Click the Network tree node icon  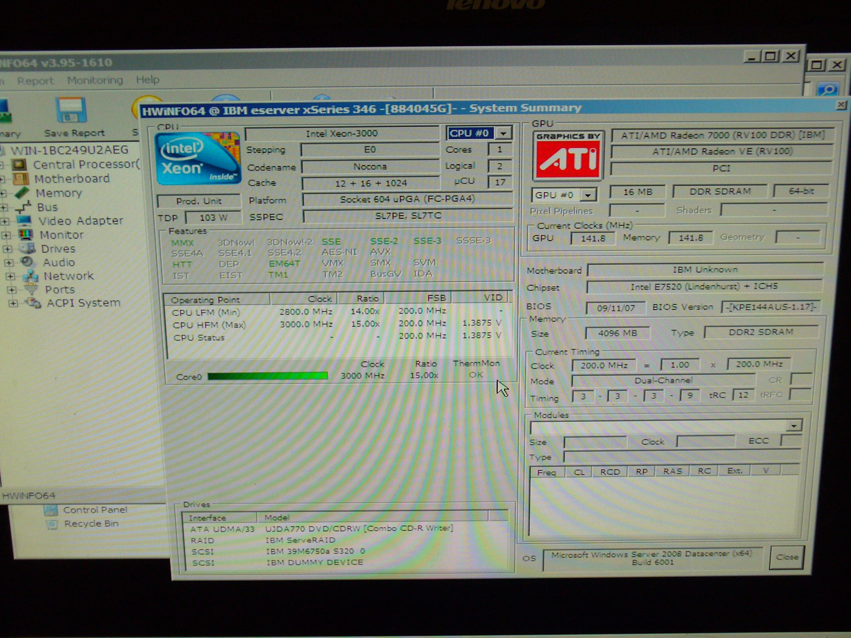(31, 276)
